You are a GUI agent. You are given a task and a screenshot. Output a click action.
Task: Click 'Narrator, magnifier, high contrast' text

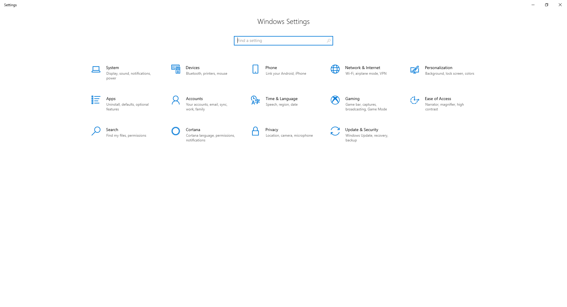point(444,107)
